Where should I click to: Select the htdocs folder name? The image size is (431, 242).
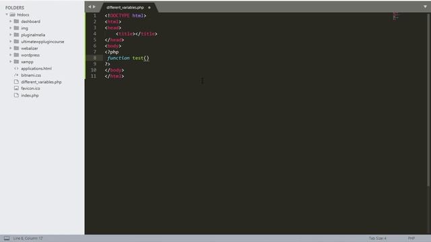[23, 15]
